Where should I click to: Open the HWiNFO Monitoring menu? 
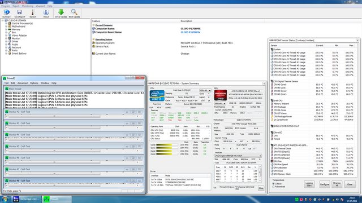tap(28, 6)
